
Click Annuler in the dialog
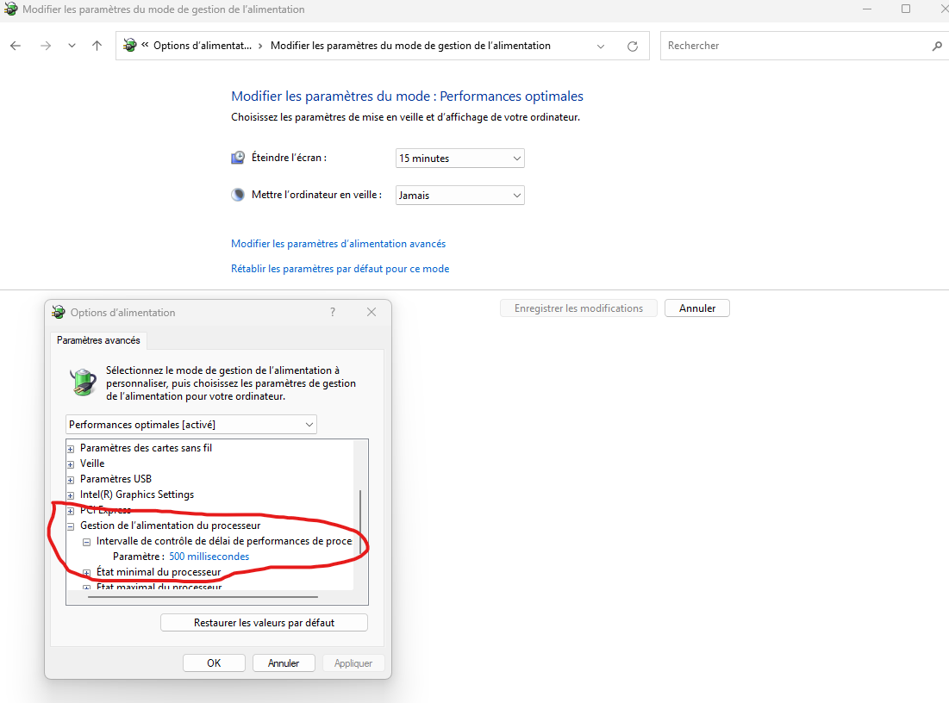(x=284, y=663)
